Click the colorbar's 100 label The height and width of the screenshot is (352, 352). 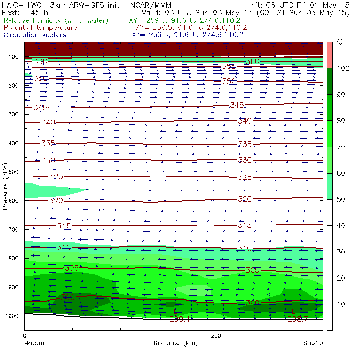[x=343, y=68]
